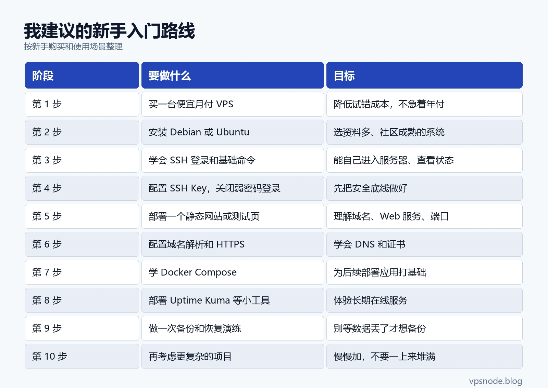Click subtitle 按新手购买和使用场景整理
Screen dimensions: 548x388
click(x=73, y=46)
